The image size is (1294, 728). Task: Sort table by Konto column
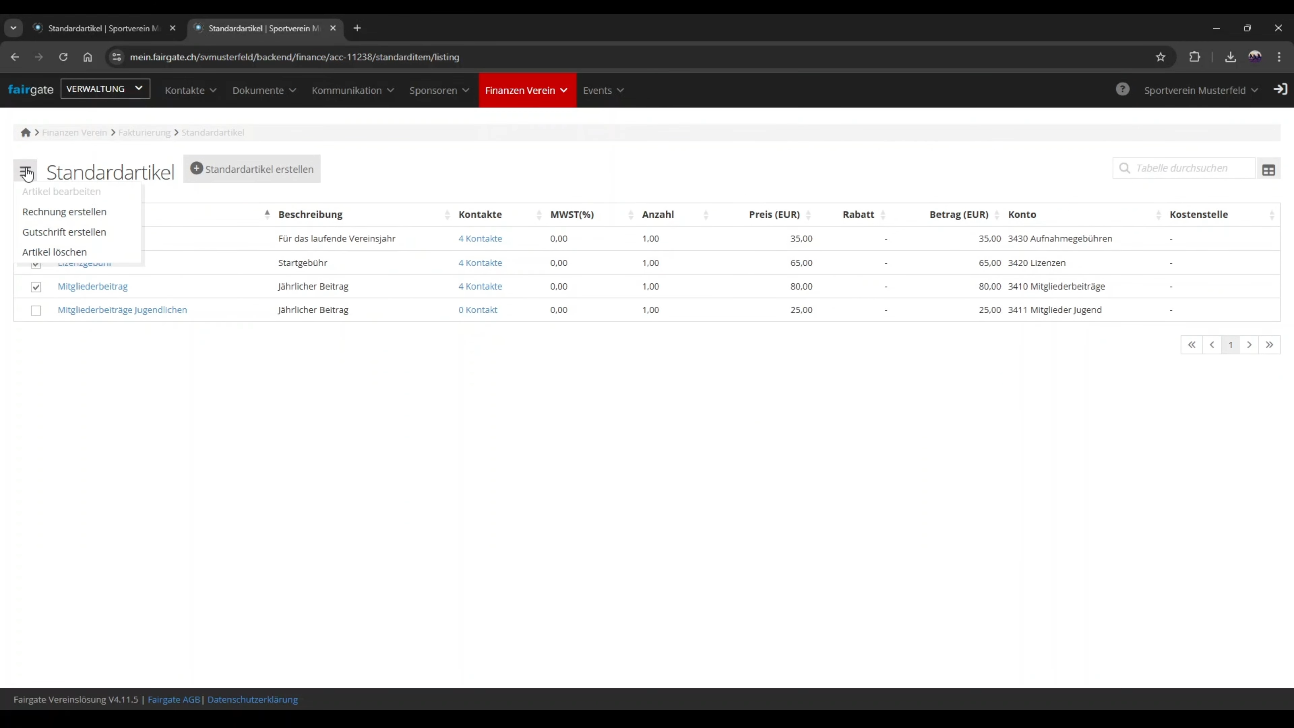tap(1084, 215)
